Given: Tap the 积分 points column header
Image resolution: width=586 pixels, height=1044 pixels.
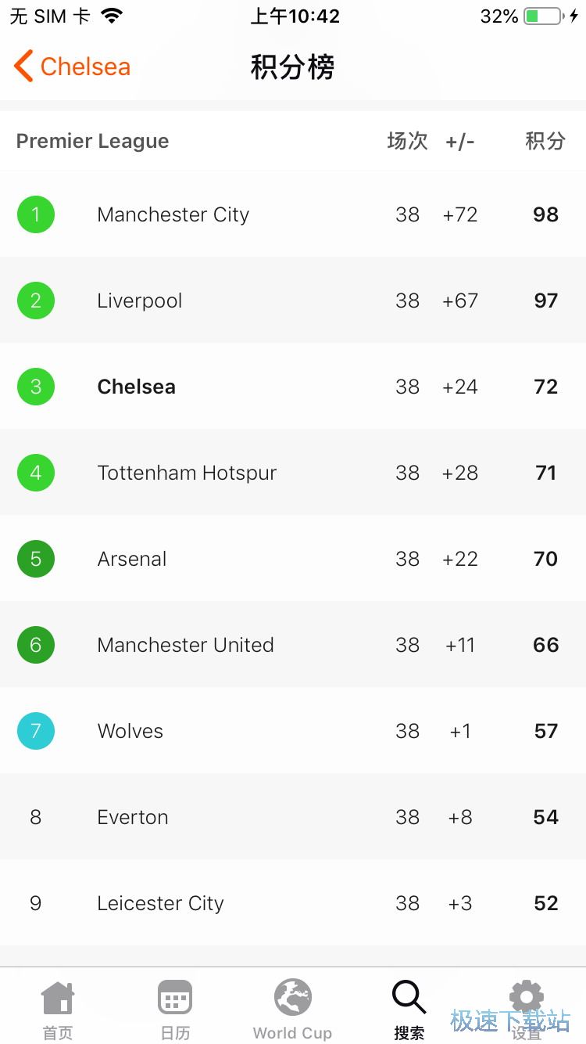Looking at the screenshot, I should [x=545, y=141].
